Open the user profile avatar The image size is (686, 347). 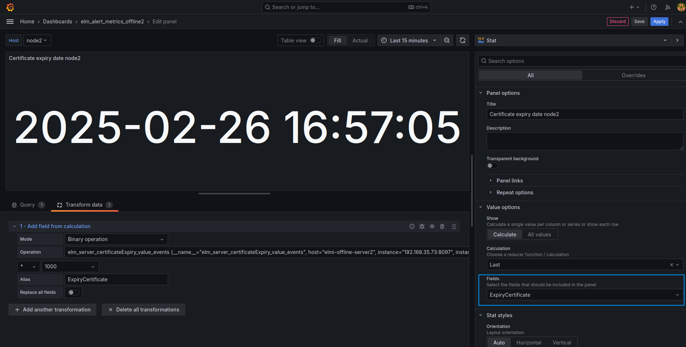pos(681,7)
